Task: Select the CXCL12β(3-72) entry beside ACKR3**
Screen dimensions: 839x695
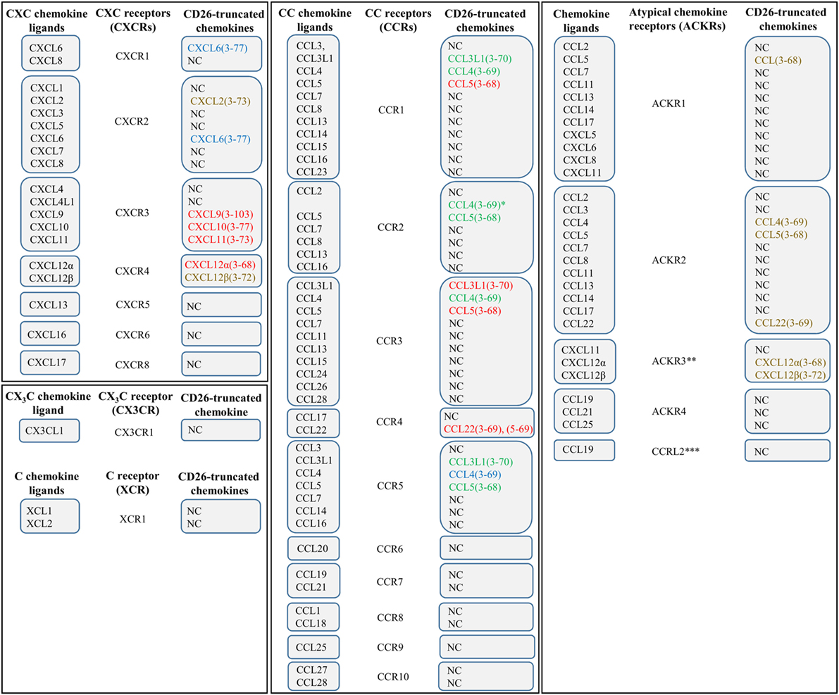Action: pos(790,375)
